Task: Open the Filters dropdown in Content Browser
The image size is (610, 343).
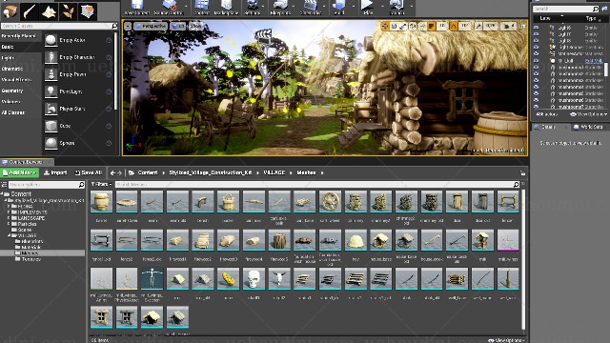Action: pyautogui.click(x=102, y=184)
